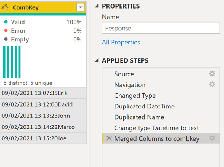The width and height of the screenshot is (224, 167).
Task: Collapse the APPLIED STEPS section
Action: [97, 60]
